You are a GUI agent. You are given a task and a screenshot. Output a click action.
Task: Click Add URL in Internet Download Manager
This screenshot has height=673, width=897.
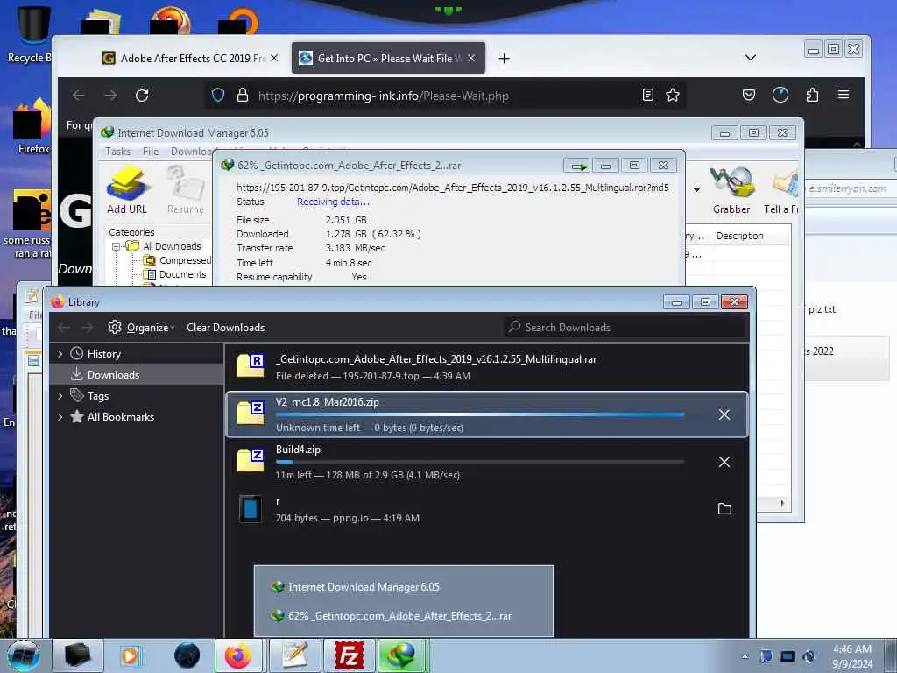pyautogui.click(x=127, y=190)
